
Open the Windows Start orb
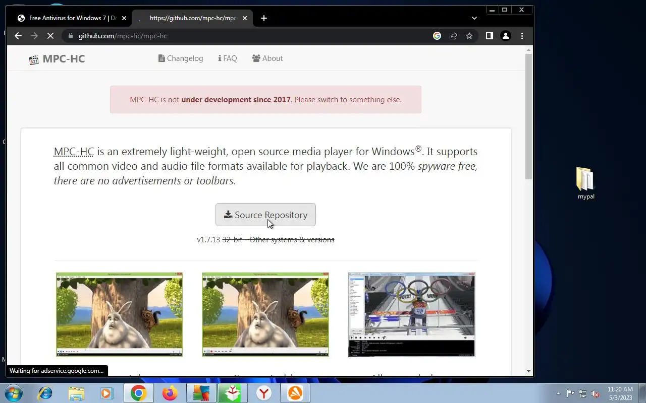pyautogui.click(x=13, y=393)
